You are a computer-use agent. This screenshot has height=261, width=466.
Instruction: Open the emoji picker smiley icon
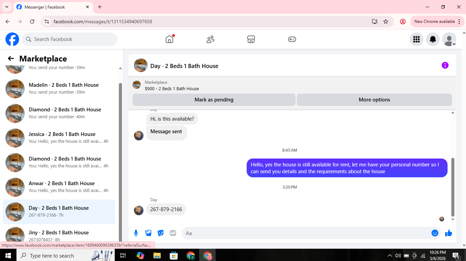click(435, 233)
